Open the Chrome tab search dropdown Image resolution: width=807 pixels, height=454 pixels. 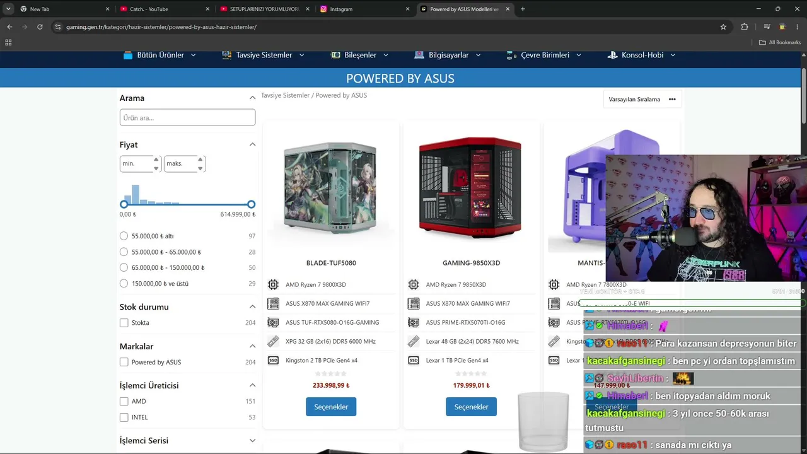[x=8, y=9]
